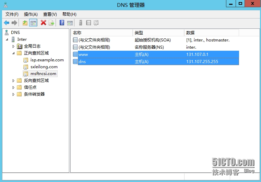This screenshot has height=182, width=261.
Task: Collapse the Inter server node
Action: tap(7, 40)
